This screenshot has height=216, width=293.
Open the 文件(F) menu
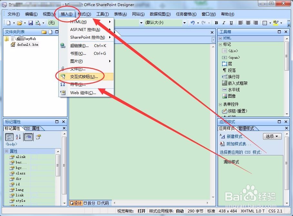point(14,14)
